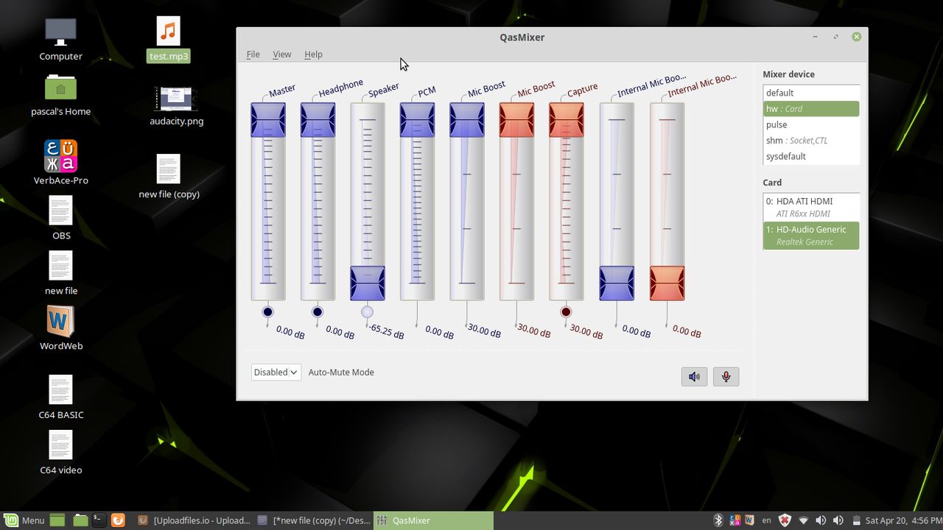Select card 1: HD-Audio Generic
The image size is (943, 530).
tap(811, 236)
